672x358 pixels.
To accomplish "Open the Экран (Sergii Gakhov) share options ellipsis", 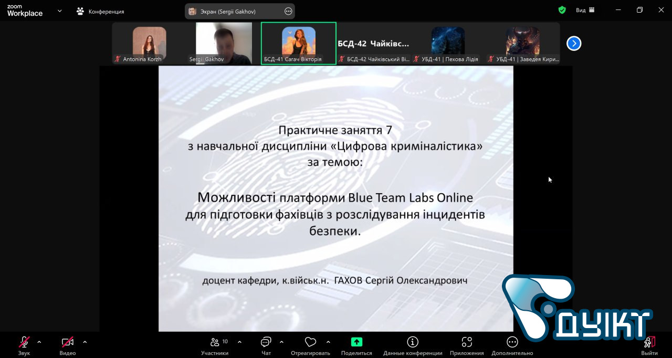I will pyautogui.click(x=288, y=11).
